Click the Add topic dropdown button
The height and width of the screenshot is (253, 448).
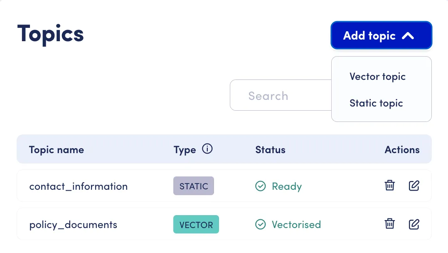coord(381,35)
